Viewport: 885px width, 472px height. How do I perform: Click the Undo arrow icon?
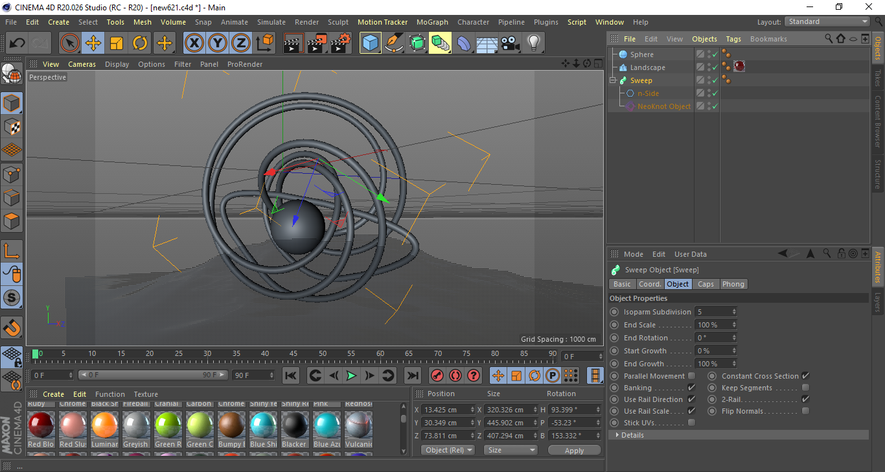pyautogui.click(x=17, y=43)
